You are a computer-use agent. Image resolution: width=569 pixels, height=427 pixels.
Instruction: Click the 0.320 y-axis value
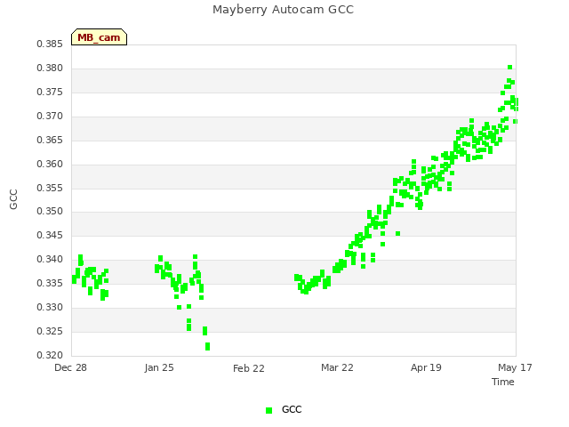click(x=50, y=355)
